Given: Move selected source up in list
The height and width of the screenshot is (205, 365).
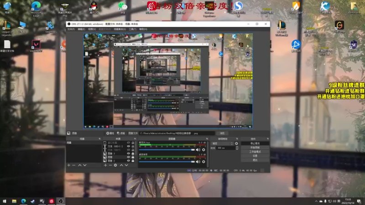Looking at the screenshot, I should [121, 165].
